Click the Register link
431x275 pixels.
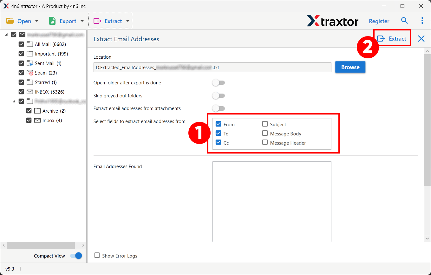click(379, 21)
